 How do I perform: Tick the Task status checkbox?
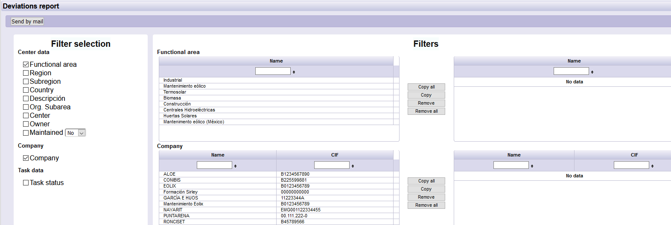[x=26, y=183]
